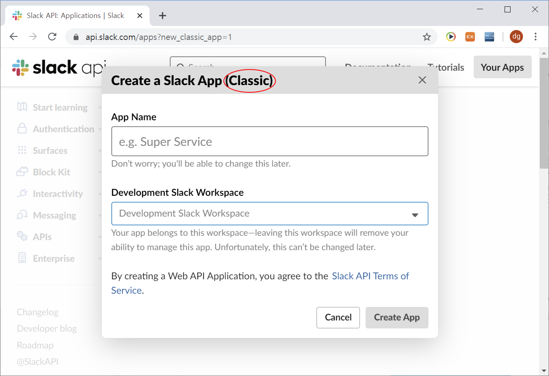Click the Authentication lock icon

pos(22,128)
